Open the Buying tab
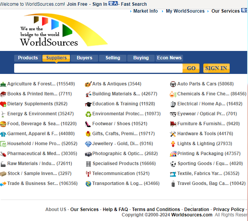 pyautogui.click(x=141, y=58)
